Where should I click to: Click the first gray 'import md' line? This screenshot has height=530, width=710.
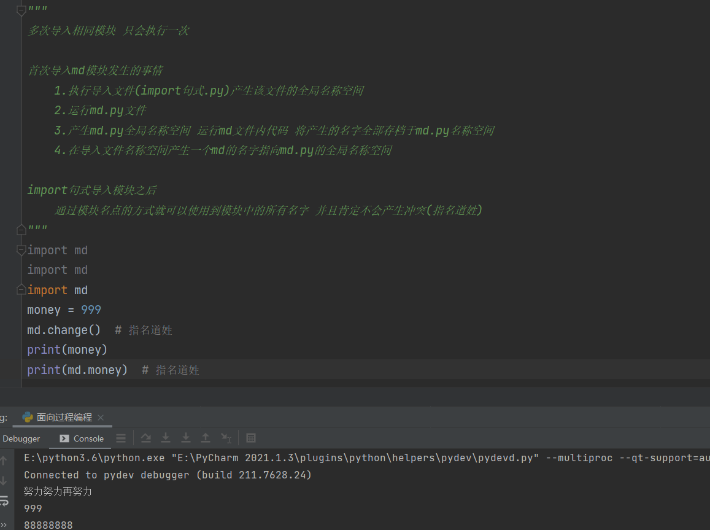(58, 250)
